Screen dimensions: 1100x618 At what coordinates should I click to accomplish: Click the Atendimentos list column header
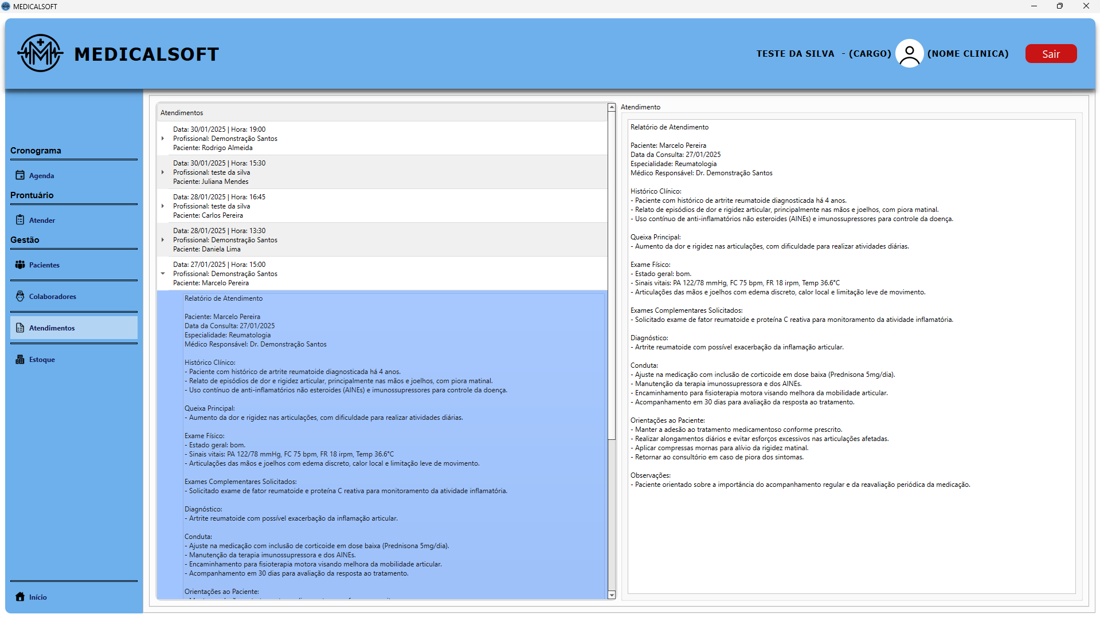[x=382, y=113]
